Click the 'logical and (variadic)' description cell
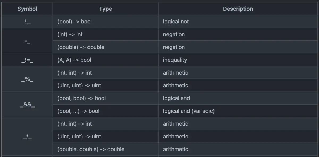 (x=189, y=111)
